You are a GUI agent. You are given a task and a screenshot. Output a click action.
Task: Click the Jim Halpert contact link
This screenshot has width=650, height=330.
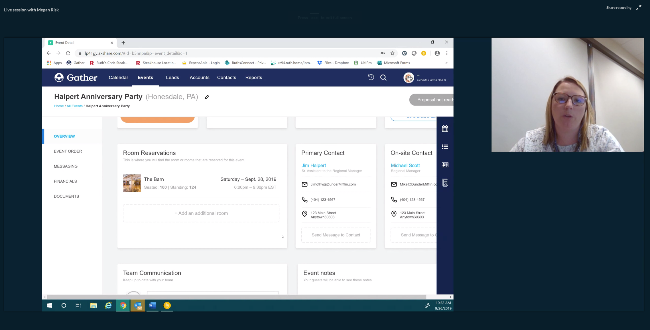314,165
